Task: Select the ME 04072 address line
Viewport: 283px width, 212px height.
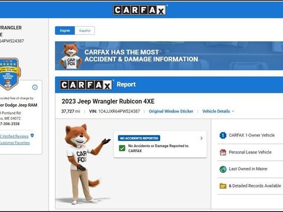Action: coord(10,118)
